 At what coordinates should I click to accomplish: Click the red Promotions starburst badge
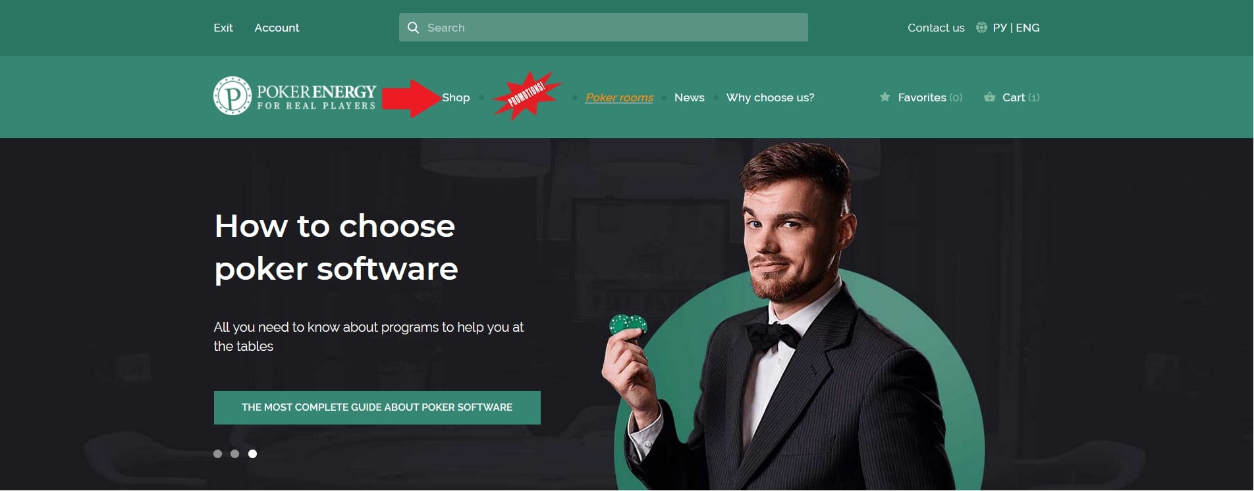point(527,96)
